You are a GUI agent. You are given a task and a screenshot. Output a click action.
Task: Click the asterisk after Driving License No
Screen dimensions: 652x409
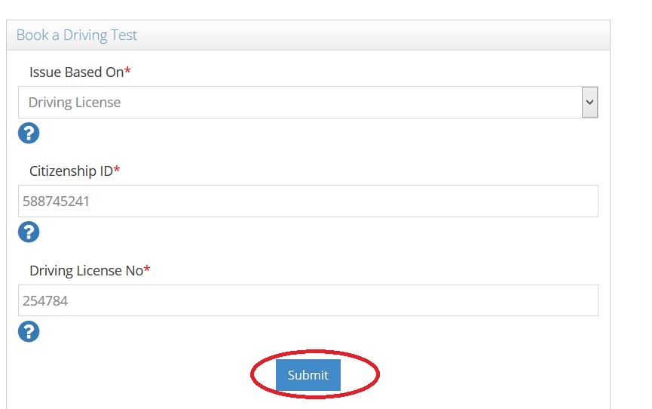tap(147, 270)
